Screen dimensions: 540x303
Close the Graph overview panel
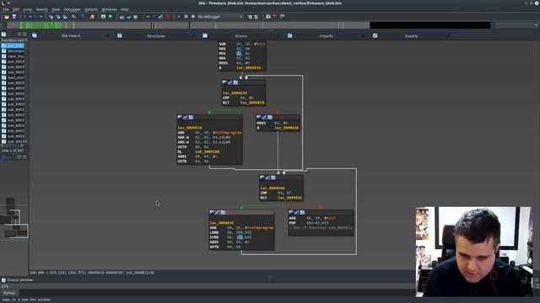click(x=24, y=157)
